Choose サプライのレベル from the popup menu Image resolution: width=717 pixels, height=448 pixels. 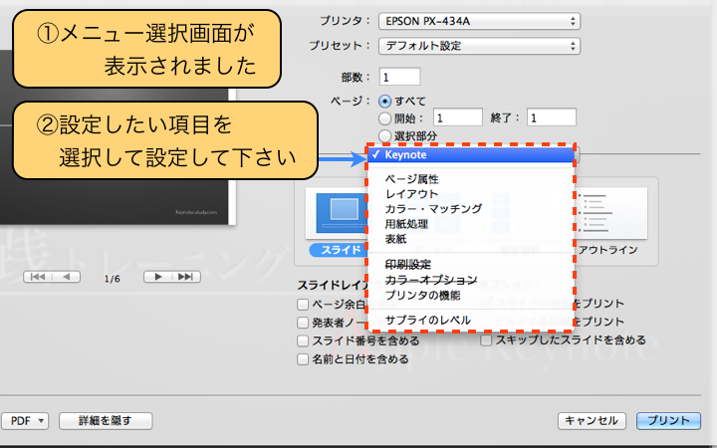[x=428, y=320]
